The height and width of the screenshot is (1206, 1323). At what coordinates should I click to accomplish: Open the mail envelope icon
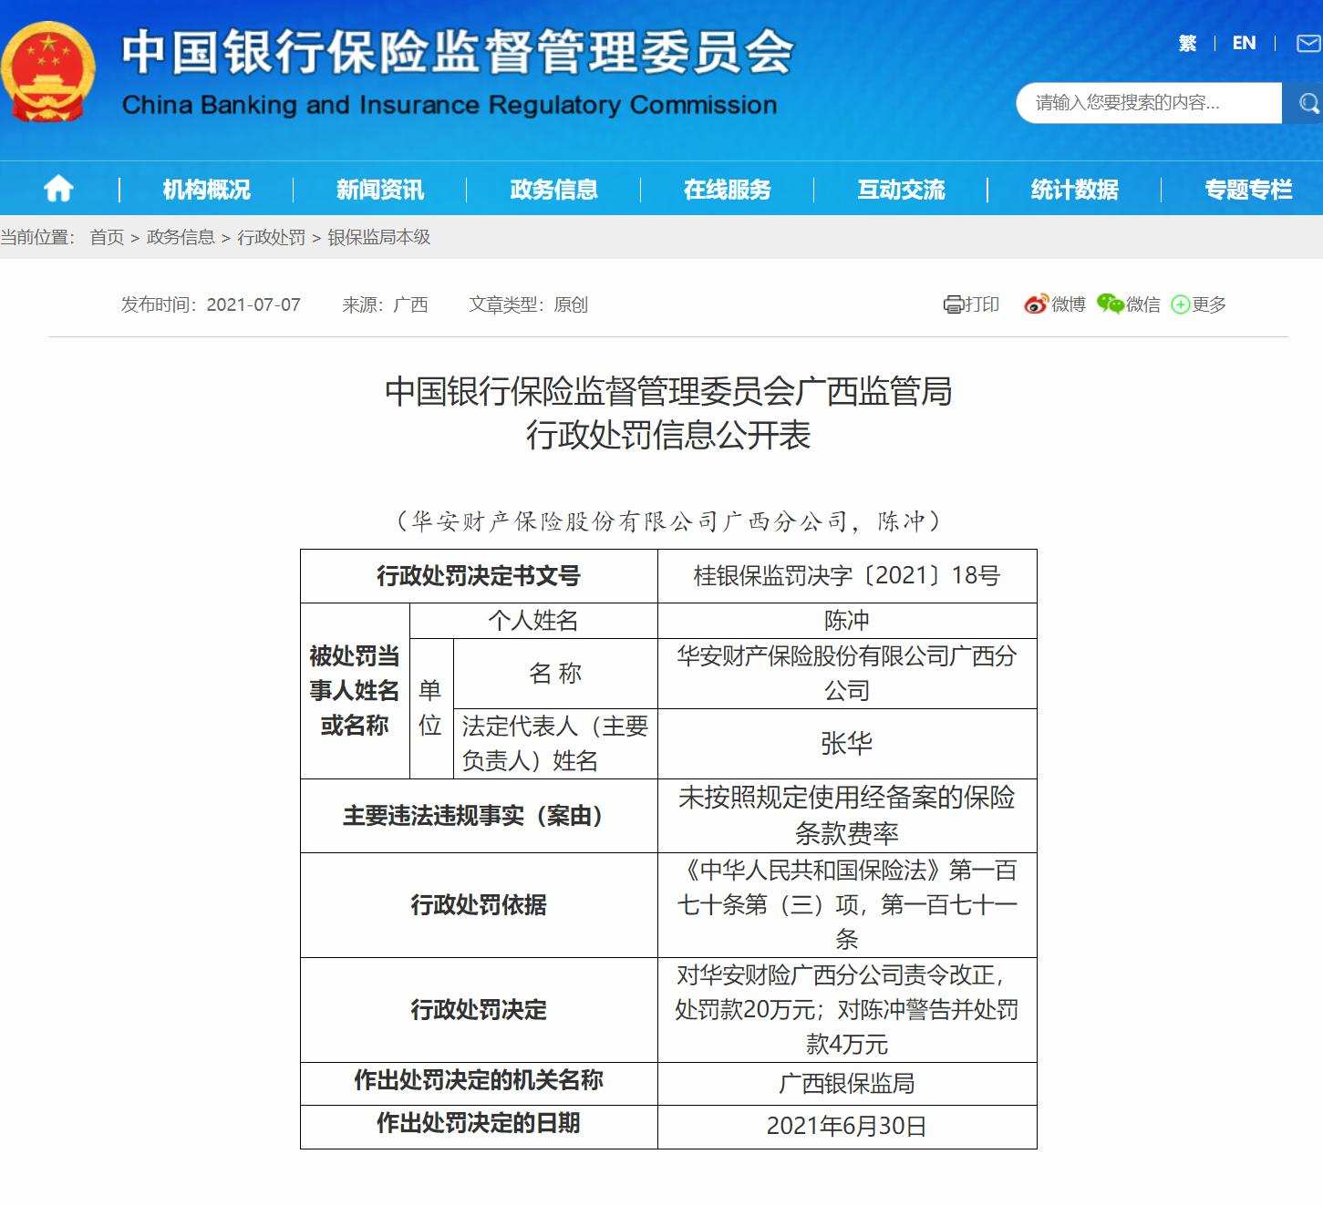(x=1309, y=43)
